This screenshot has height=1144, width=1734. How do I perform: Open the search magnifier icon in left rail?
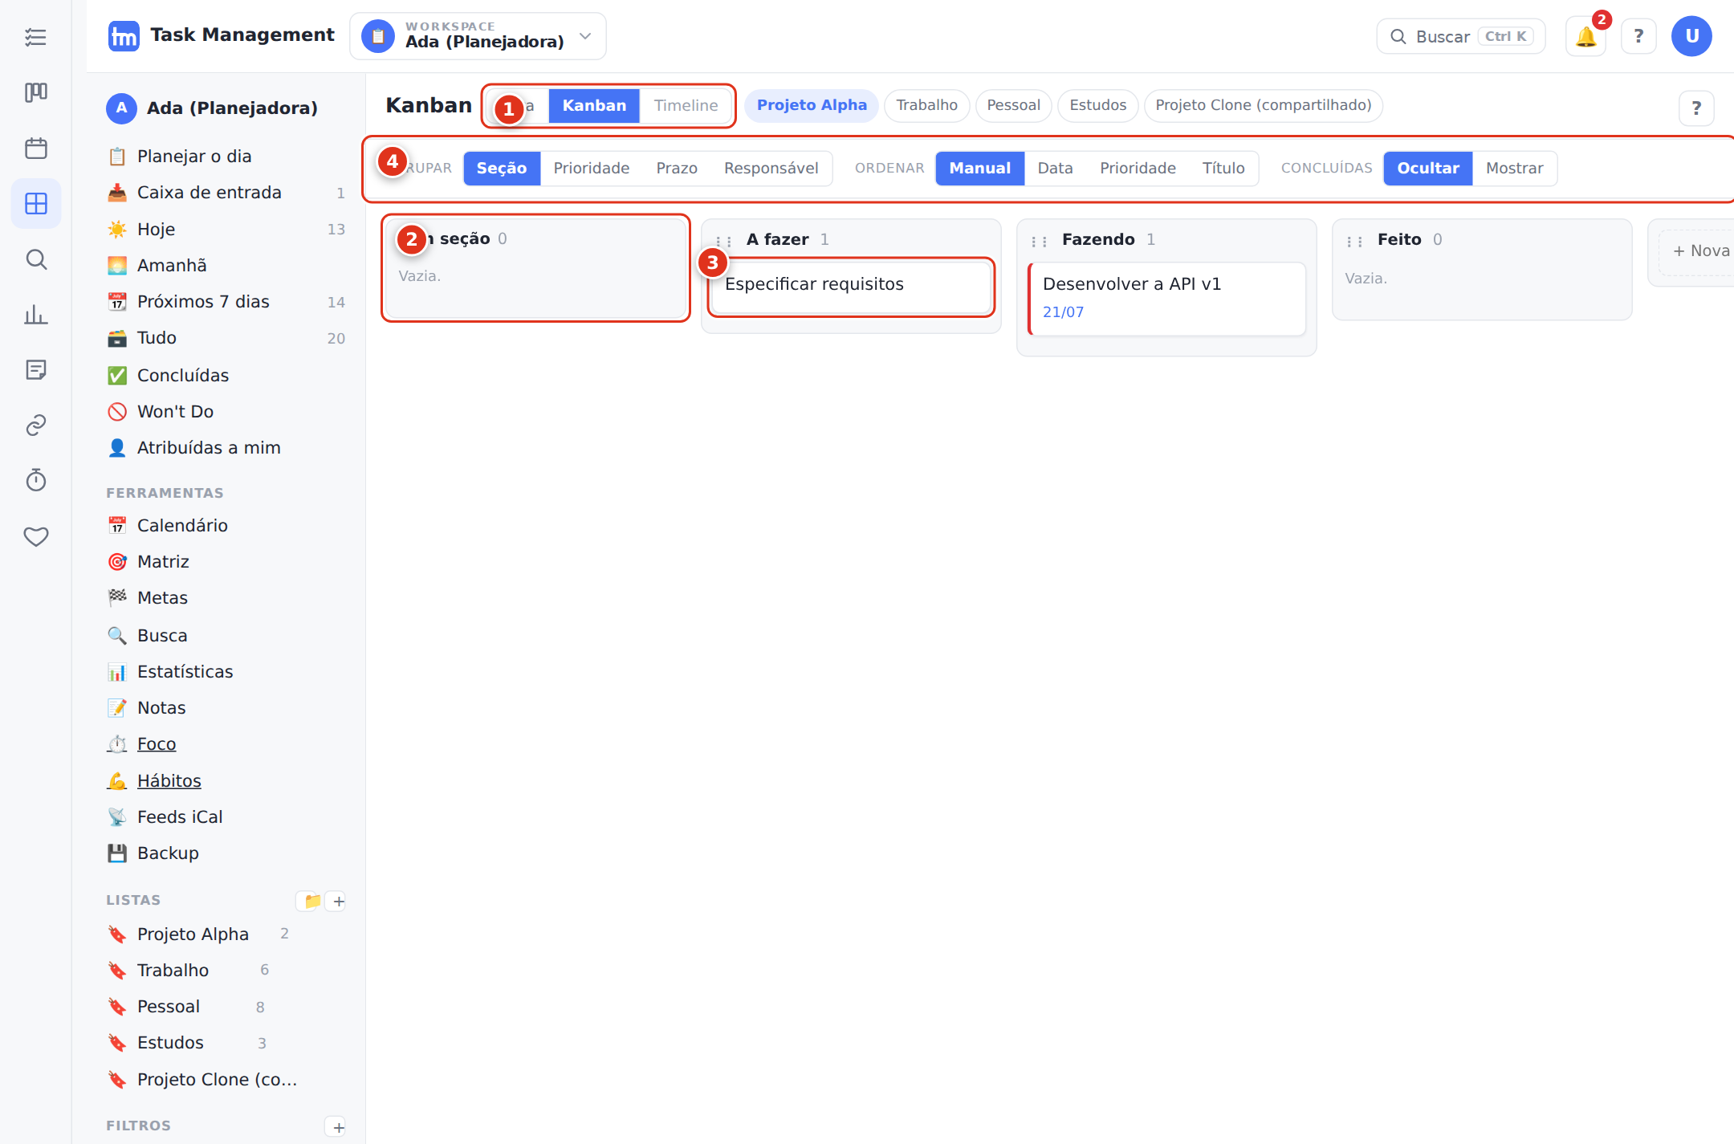click(x=35, y=259)
